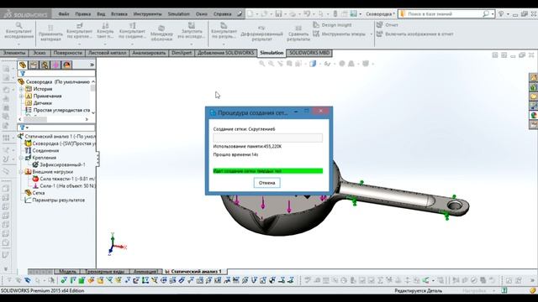Expand the История tree node
This screenshot has height=302, width=538.
point(21,89)
